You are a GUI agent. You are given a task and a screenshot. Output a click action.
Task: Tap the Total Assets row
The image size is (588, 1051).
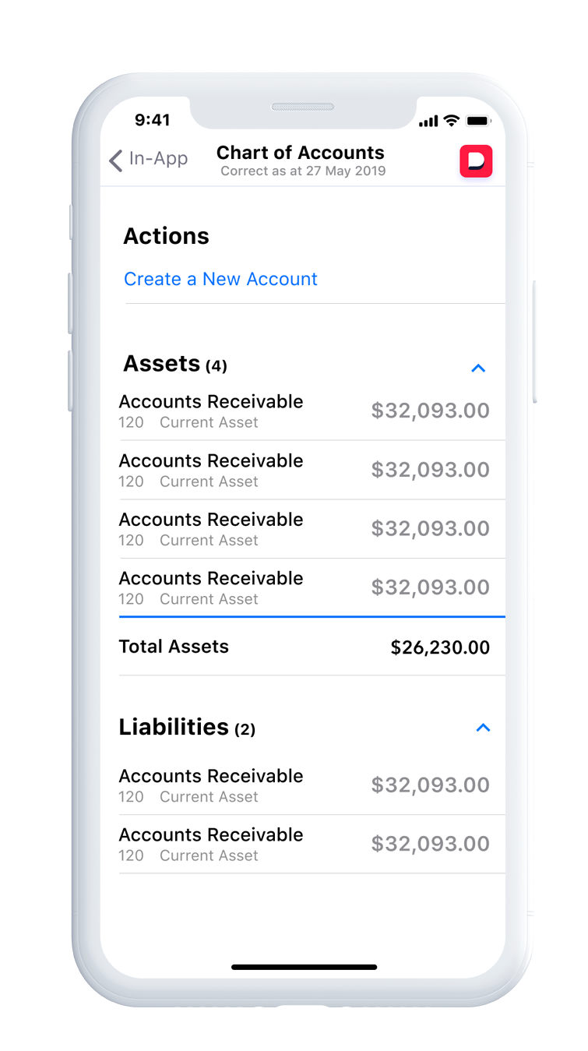pos(304,647)
